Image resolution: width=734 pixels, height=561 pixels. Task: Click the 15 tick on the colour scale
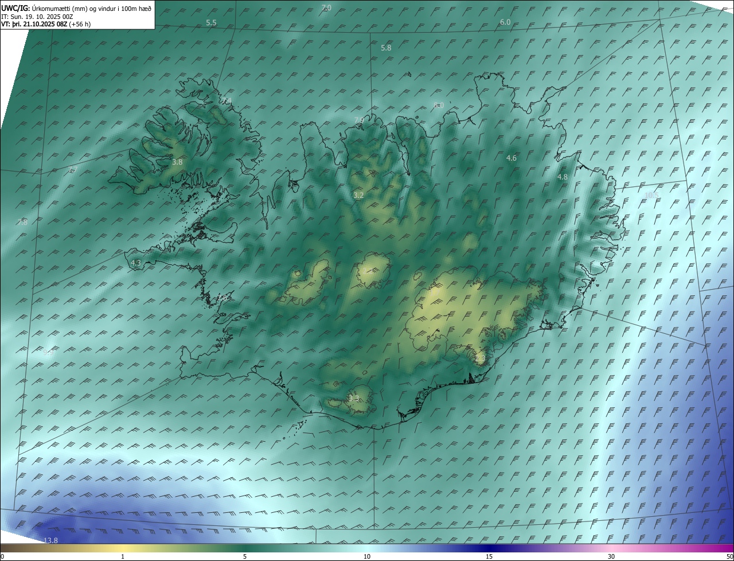489,556
